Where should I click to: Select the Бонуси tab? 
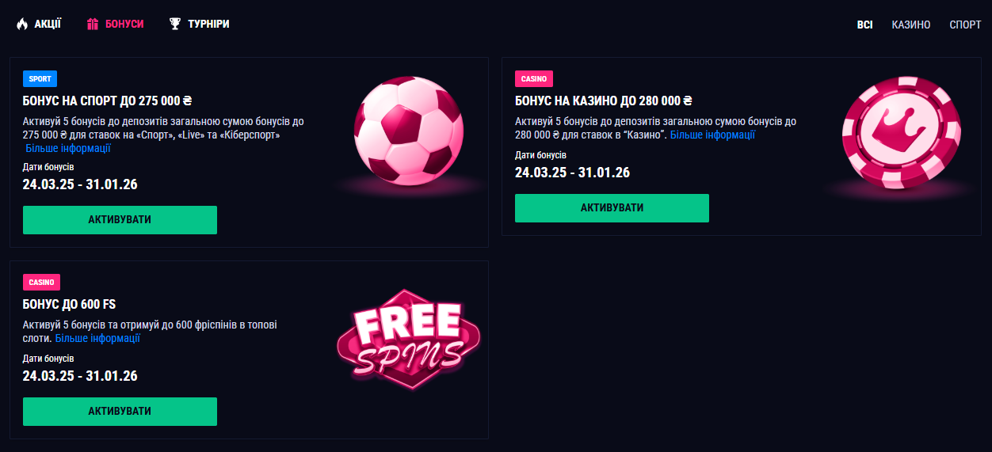point(124,25)
